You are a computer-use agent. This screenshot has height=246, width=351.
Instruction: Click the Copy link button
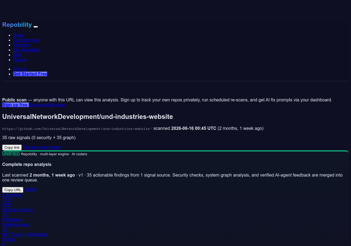12,147
